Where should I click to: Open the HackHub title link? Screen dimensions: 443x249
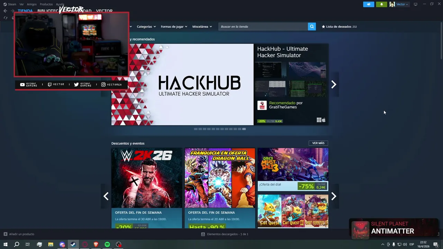tap(282, 52)
